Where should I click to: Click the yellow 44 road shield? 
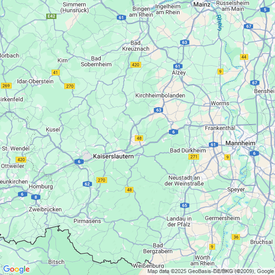tap(244, 57)
